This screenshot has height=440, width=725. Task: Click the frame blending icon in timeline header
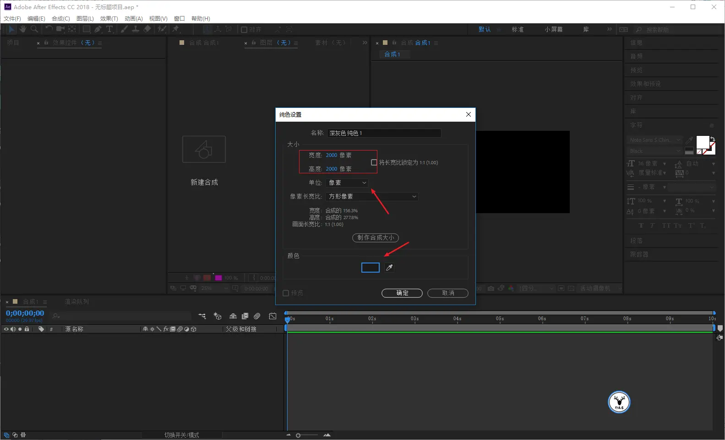(245, 316)
